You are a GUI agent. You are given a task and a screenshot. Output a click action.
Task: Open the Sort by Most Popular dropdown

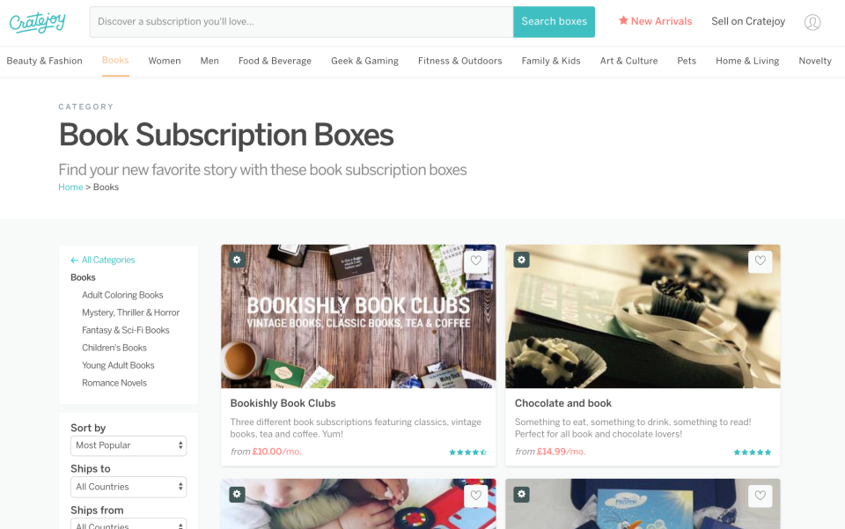coord(129,445)
